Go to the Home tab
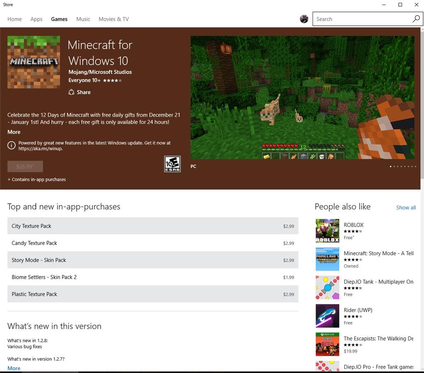Viewport: 424px width, 373px height. point(14,19)
